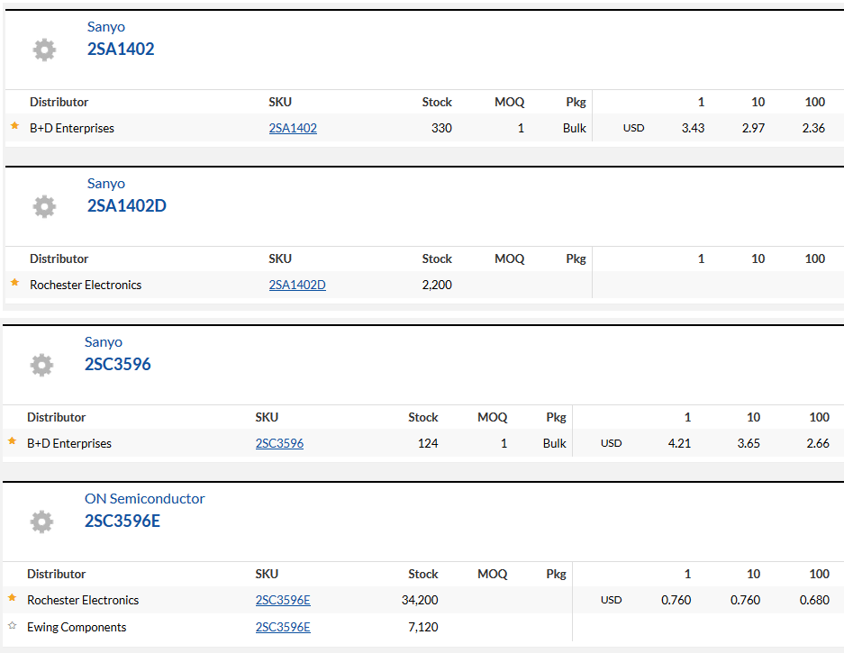Toggle star for Rochester Electronics 2SA1402D row

(14, 283)
